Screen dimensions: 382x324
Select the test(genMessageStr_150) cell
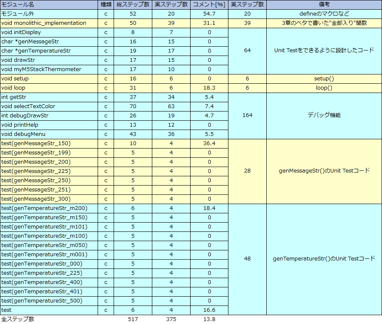pyautogui.click(x=49, y=143)
